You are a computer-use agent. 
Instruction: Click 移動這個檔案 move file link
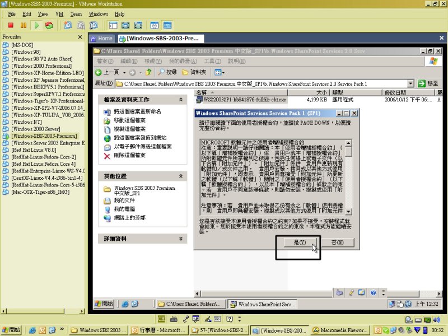point(130,120)
